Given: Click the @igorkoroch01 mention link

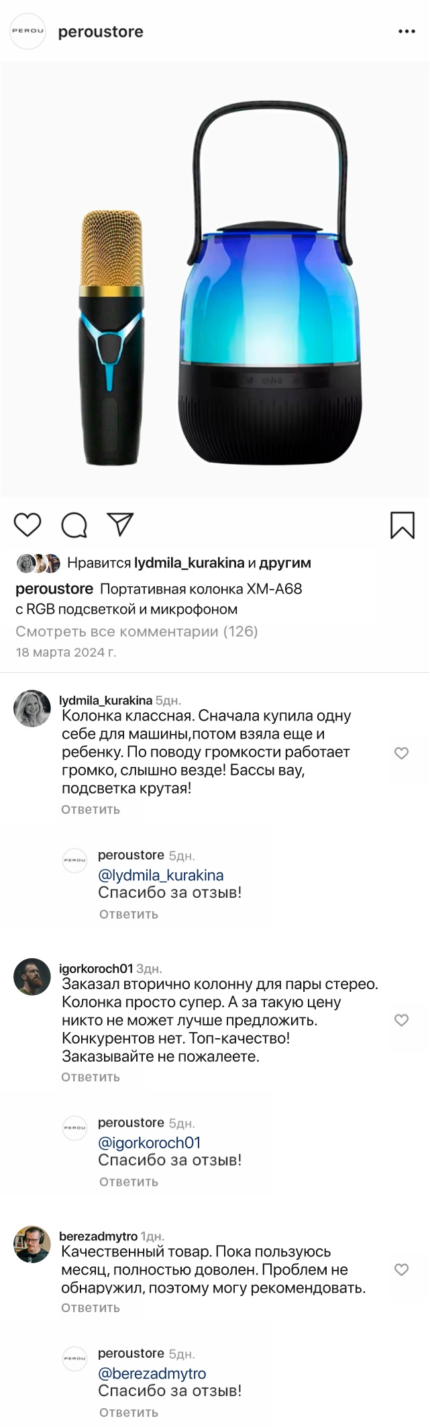Looking at the screenshot, I should pyautogui.click(x=150, y=1143).
